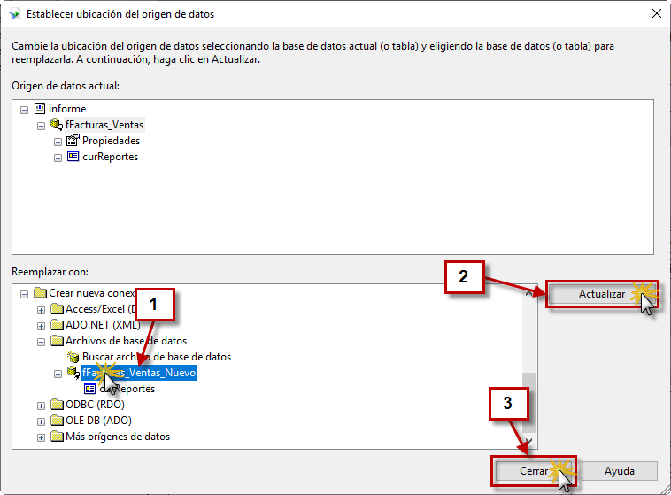Select ADO.NET (XML) tree item
671x495 pixels.
[x=103, y=325]
